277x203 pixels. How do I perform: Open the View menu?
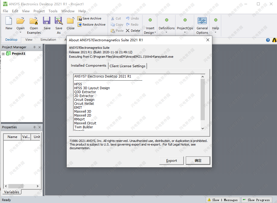[x=26, y=11]
